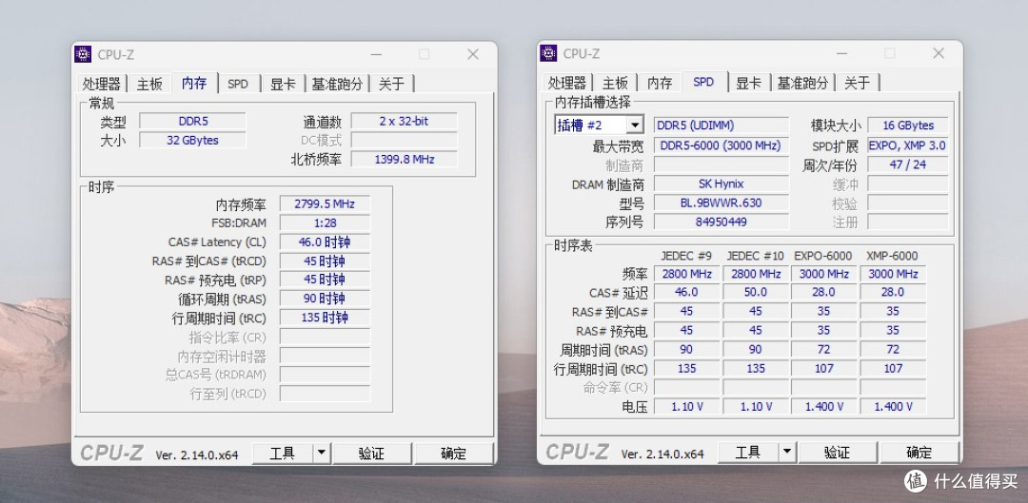Select SPD tab in right CPU-Z window
Viewport: 1028px width, 503px height.
[x=703, y=82]
